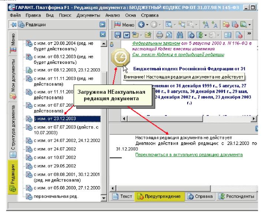Click the grayed document search icon
The image size is (271, 213).
coord(191,25)
